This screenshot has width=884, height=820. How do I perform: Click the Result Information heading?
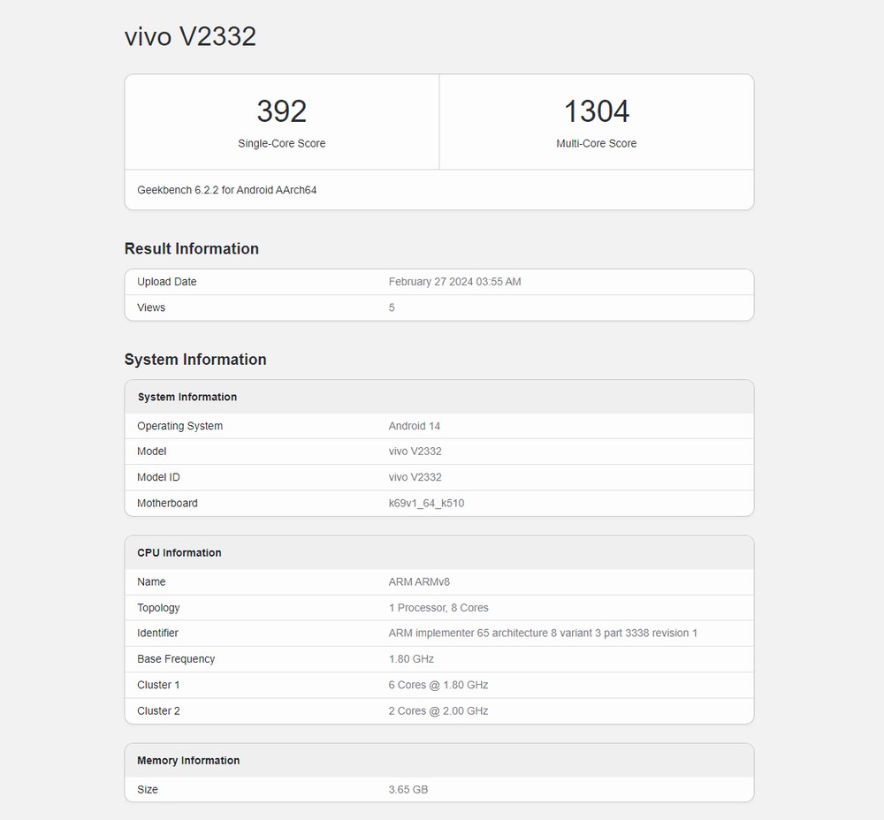coord(192,248)
